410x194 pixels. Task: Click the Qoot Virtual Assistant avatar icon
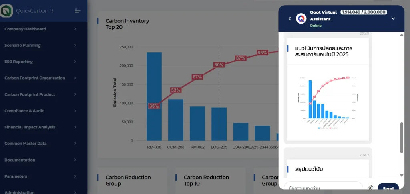(x=301, y=18)
